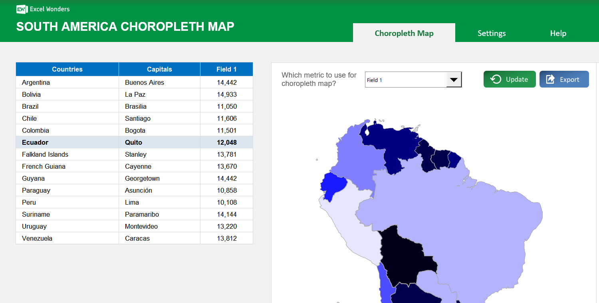Click the dropdown arrow of the metric selector

click(454, 79)
